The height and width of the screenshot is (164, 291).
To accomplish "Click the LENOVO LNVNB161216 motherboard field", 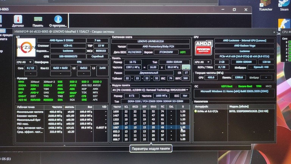I will coord(150,41).
